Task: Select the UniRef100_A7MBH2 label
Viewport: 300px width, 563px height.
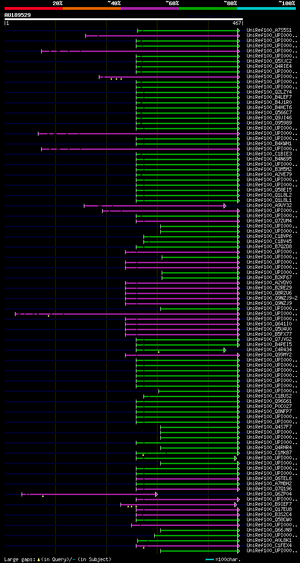Action: pyautogui.click(x=269, y=483)
